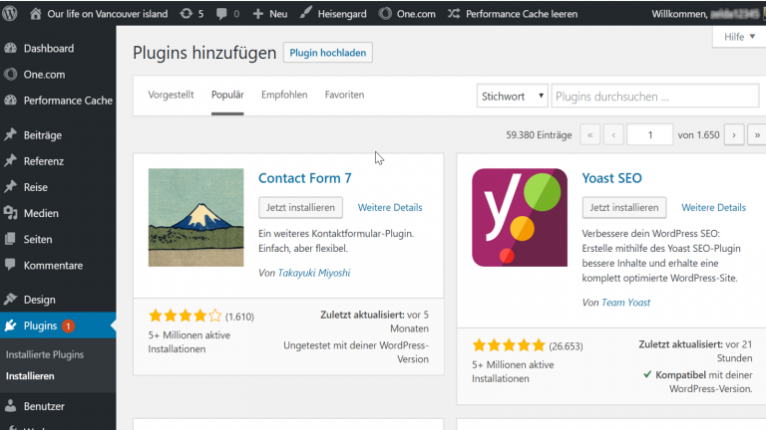Open the Dashboard sidebar item

point(48,49)
